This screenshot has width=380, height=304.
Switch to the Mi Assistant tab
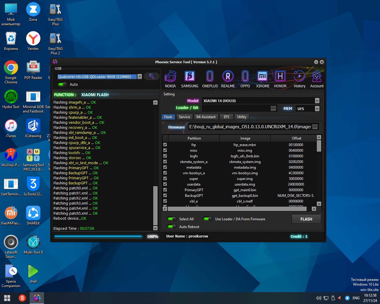click(206, 117)
